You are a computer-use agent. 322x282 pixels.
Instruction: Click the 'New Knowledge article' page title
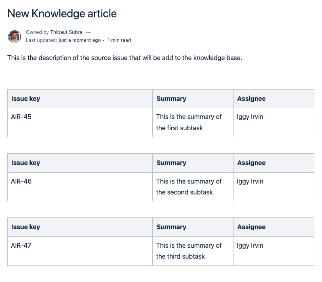coord(62,14)
